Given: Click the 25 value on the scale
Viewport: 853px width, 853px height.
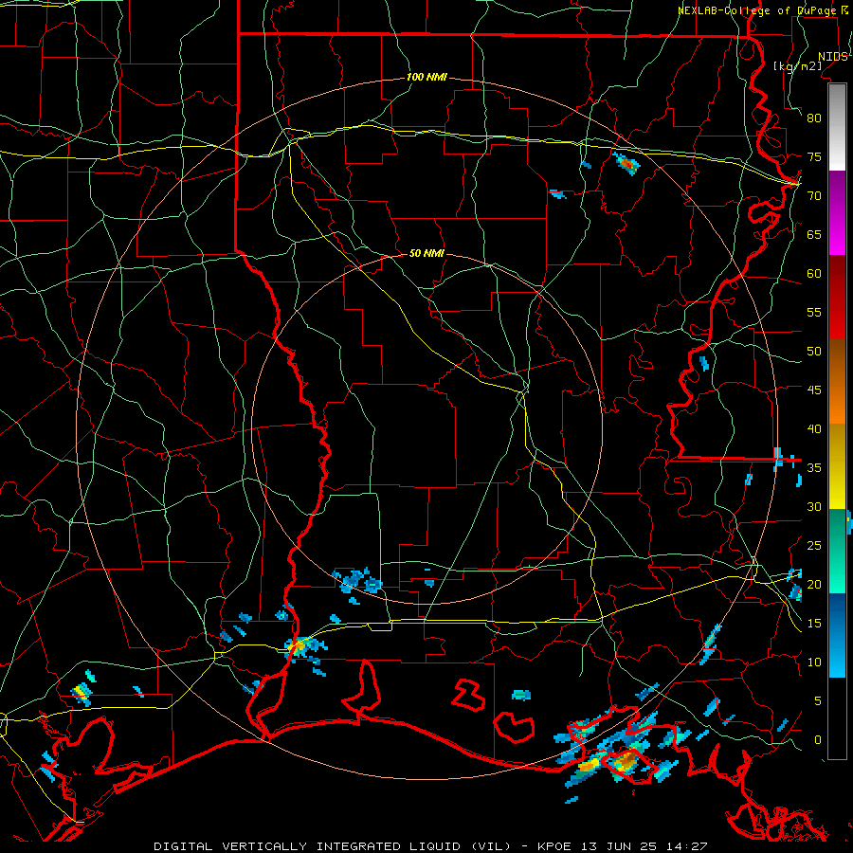Looking at the screenshot, I should 814,546.
